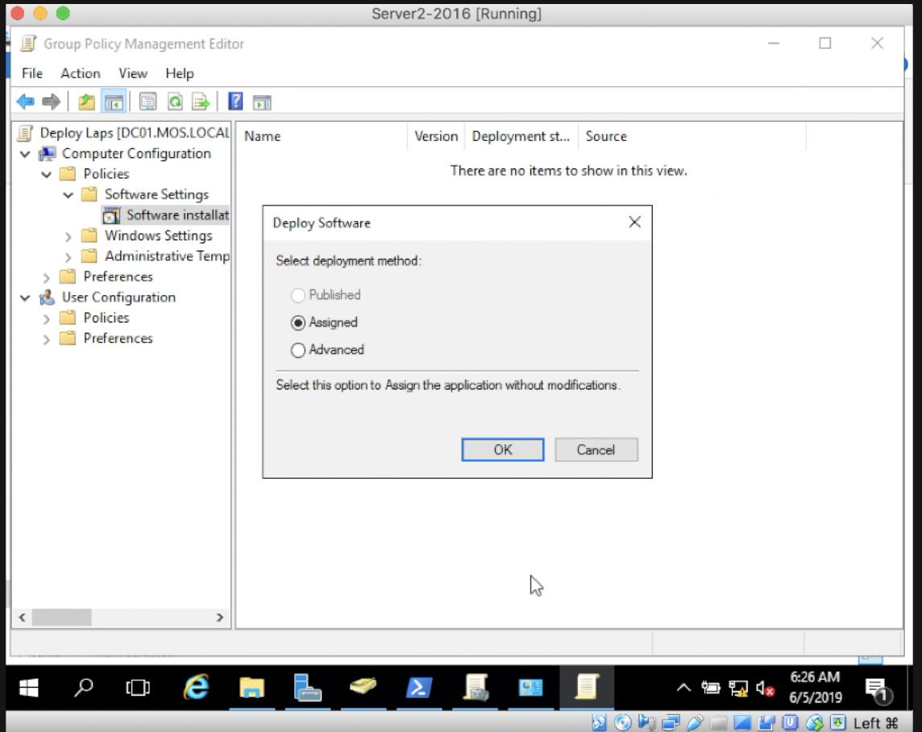Collapse Computer Configuration node

pyautogui.click(x=25, y=154)
